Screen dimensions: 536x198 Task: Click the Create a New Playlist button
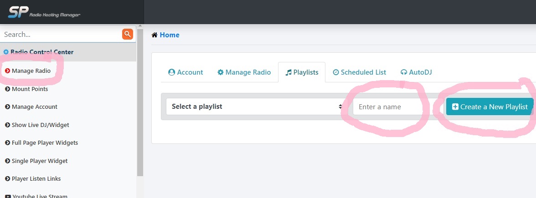pyautogui.click(x=490, y=107)
